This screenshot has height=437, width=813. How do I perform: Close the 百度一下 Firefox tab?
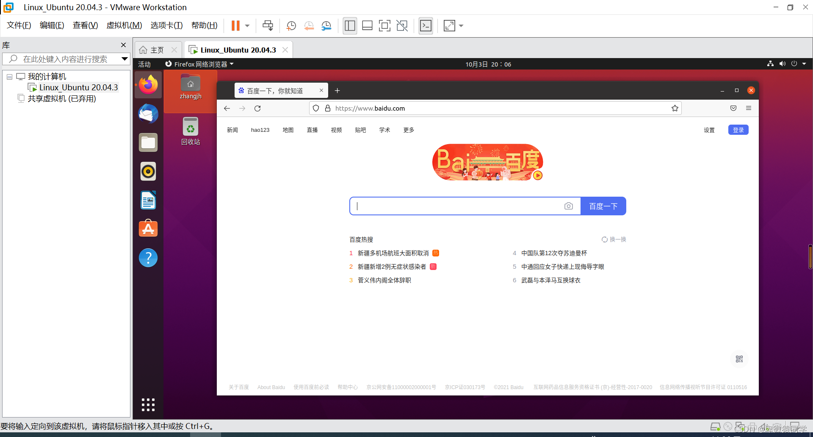pos(321,90)
